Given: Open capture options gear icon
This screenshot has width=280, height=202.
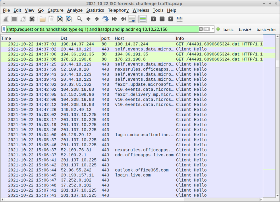Looking at the screenshot, I should pos(32,19).
